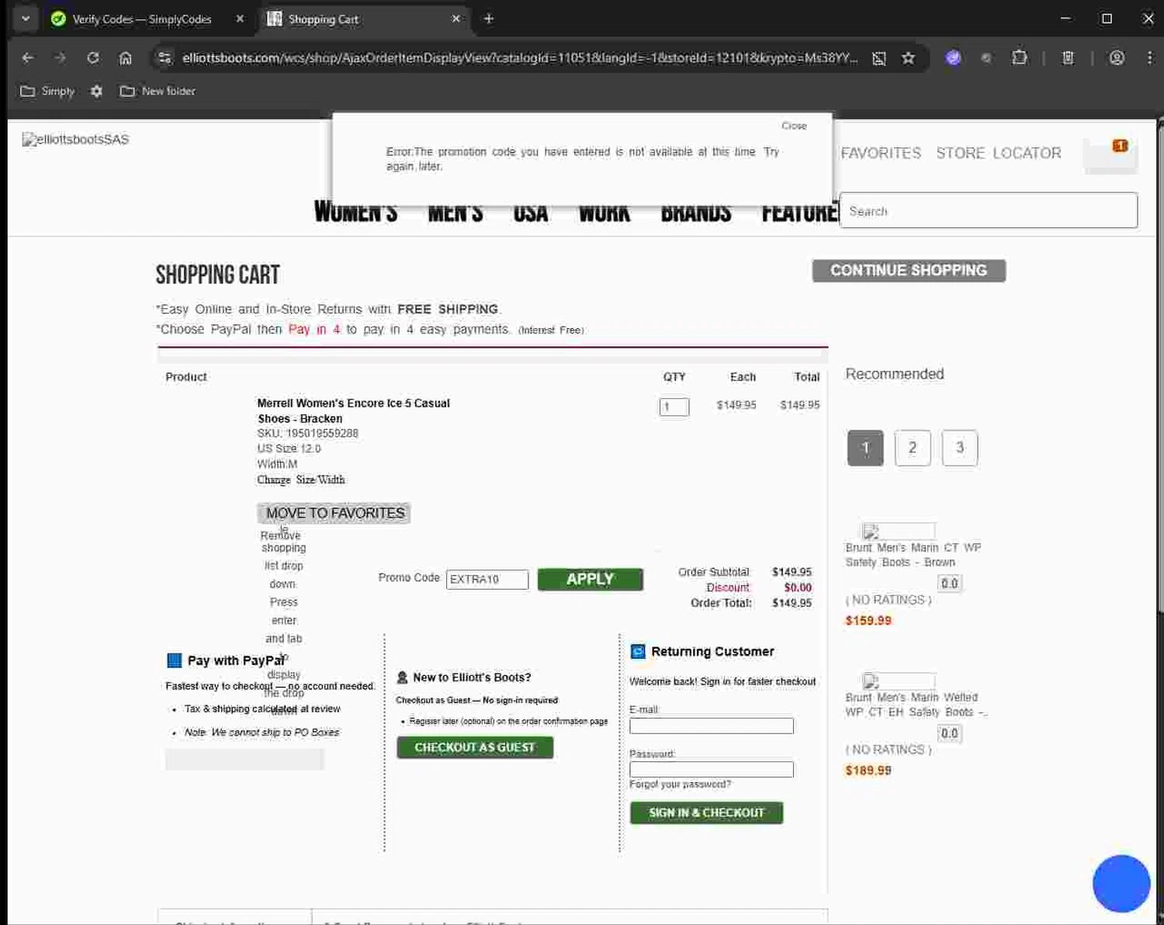This screenshot has height=925, width=1164.
Task: Click the green APPLY button
Action: [x=590, y=579]
